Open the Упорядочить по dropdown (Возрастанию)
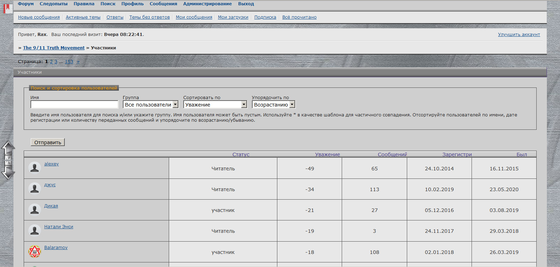 pyautogui.click(x=273, y=105)
